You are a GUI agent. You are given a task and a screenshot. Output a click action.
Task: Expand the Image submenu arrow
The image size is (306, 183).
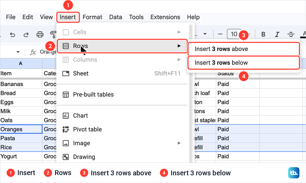point(179,143)
